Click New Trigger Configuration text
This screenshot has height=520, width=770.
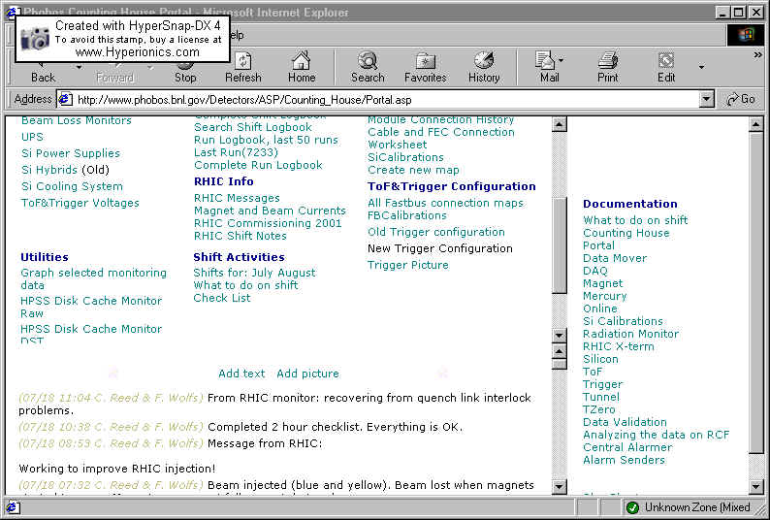pyautogui.click(x=440, y=248)
